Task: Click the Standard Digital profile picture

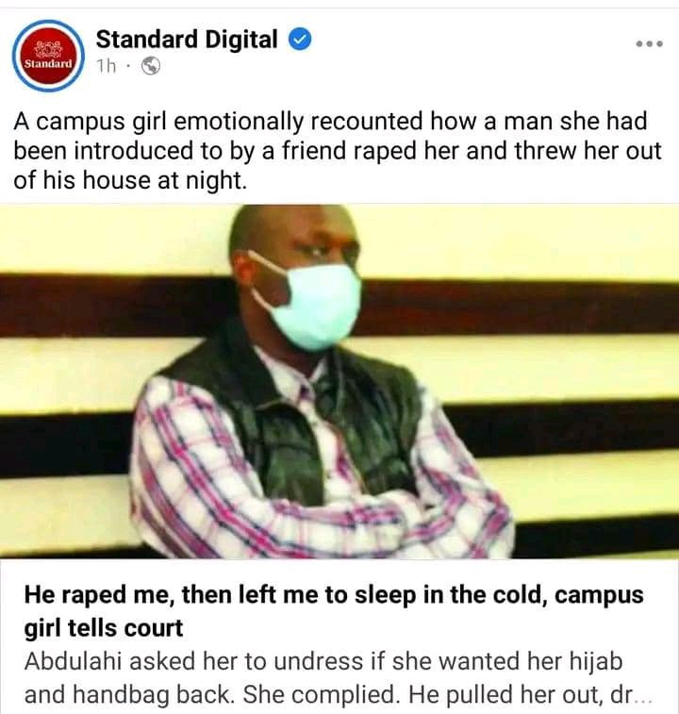Action: tap(48, 56)
